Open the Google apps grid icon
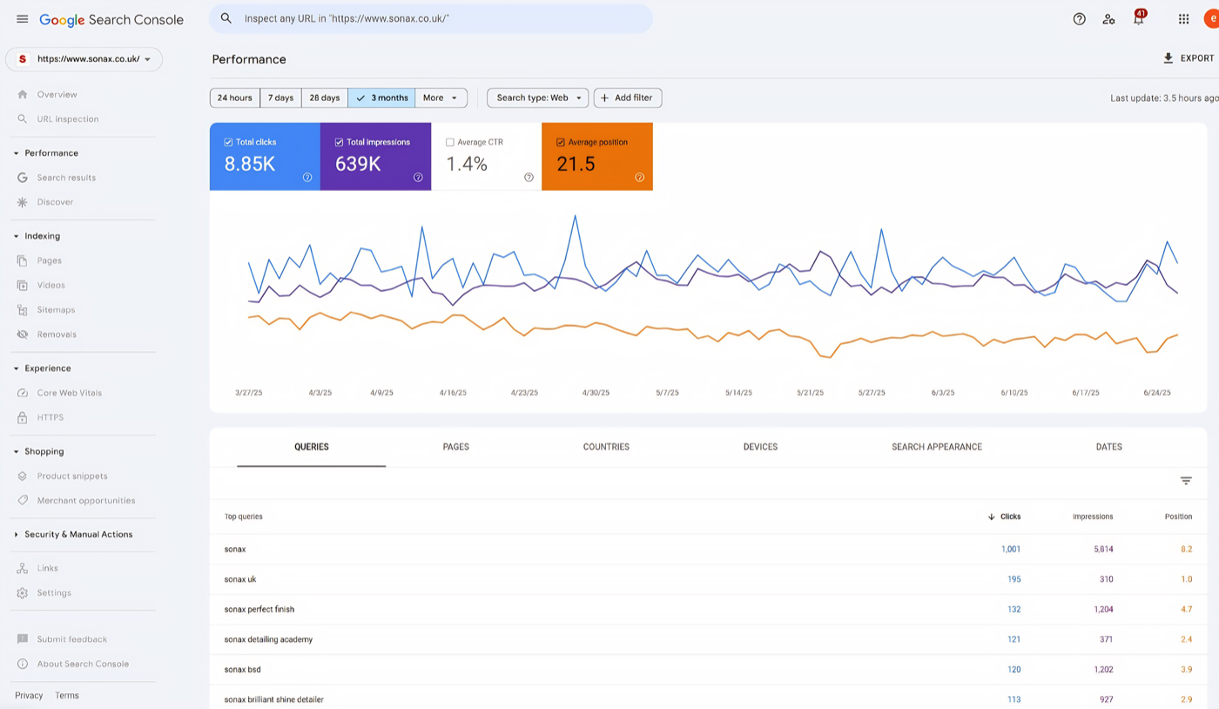The width and height of the screenshot is (1219, 709). 1183,19
